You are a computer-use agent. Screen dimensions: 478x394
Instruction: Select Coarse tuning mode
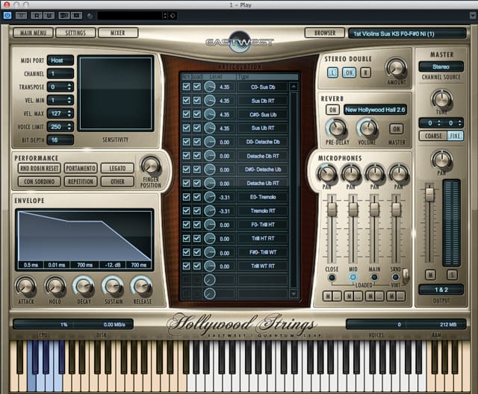click(x=433, y=136)
